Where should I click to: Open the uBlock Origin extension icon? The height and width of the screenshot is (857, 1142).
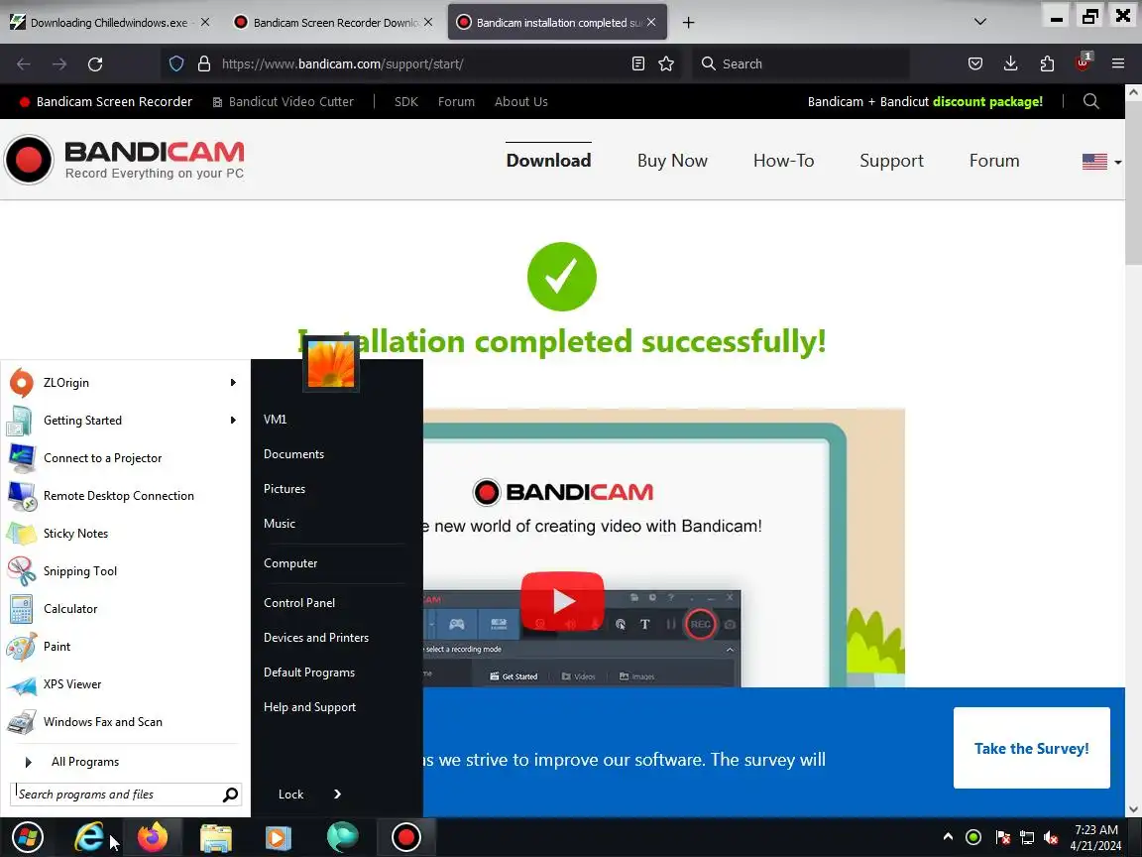pos(1083,62)
